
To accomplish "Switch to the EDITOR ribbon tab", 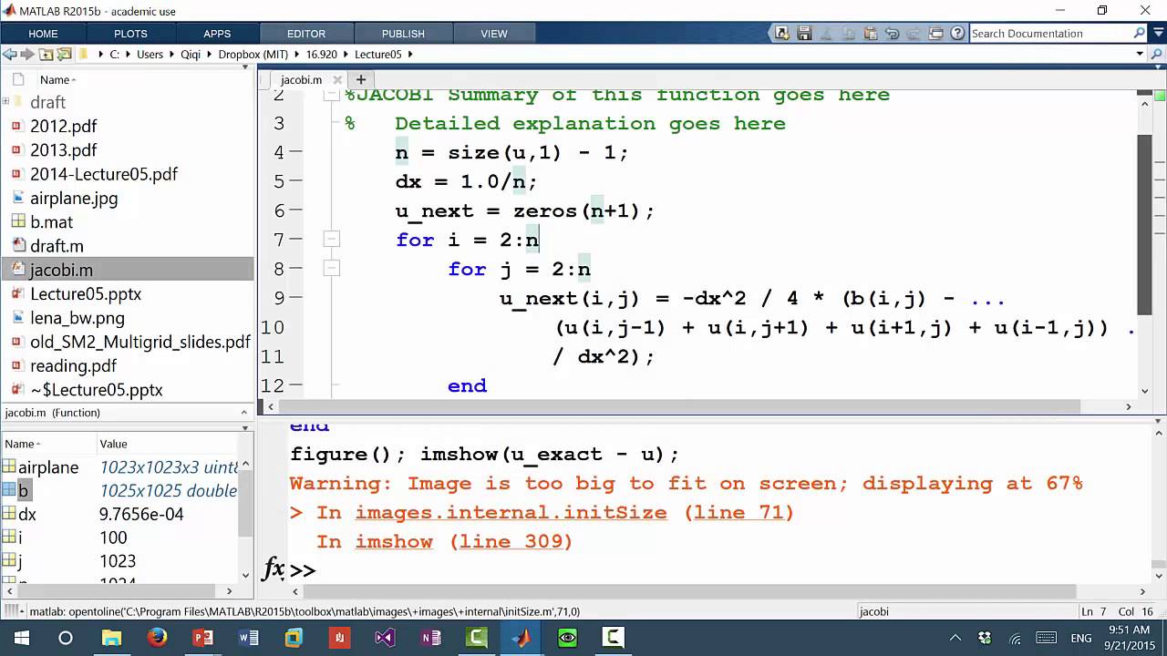I will tap(306, 34).
